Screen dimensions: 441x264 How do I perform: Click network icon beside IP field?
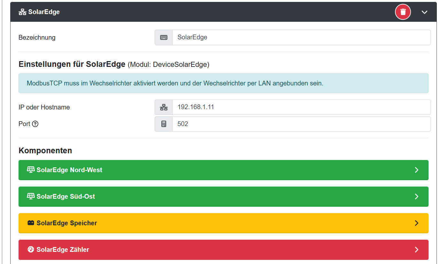(x=164, y=107)
